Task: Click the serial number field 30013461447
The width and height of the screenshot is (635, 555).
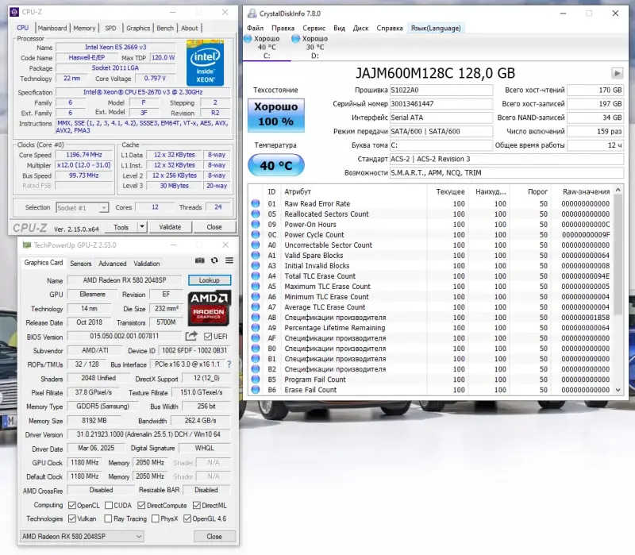Action: point(441,104)
